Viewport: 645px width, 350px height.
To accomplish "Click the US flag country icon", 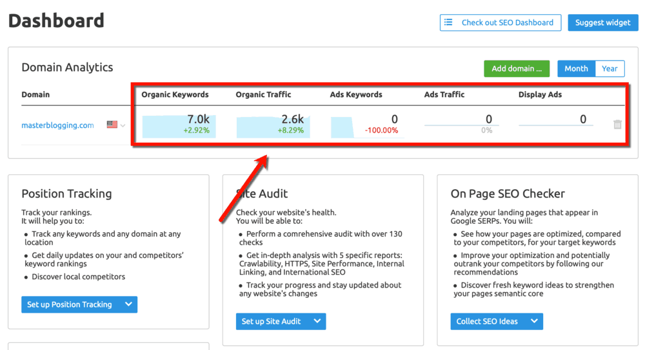I will (x=112, y=124).
